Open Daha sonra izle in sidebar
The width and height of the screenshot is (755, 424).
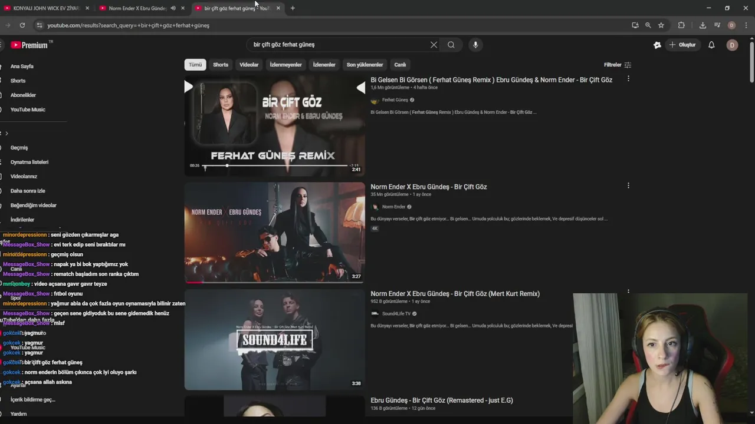(28, 191)
